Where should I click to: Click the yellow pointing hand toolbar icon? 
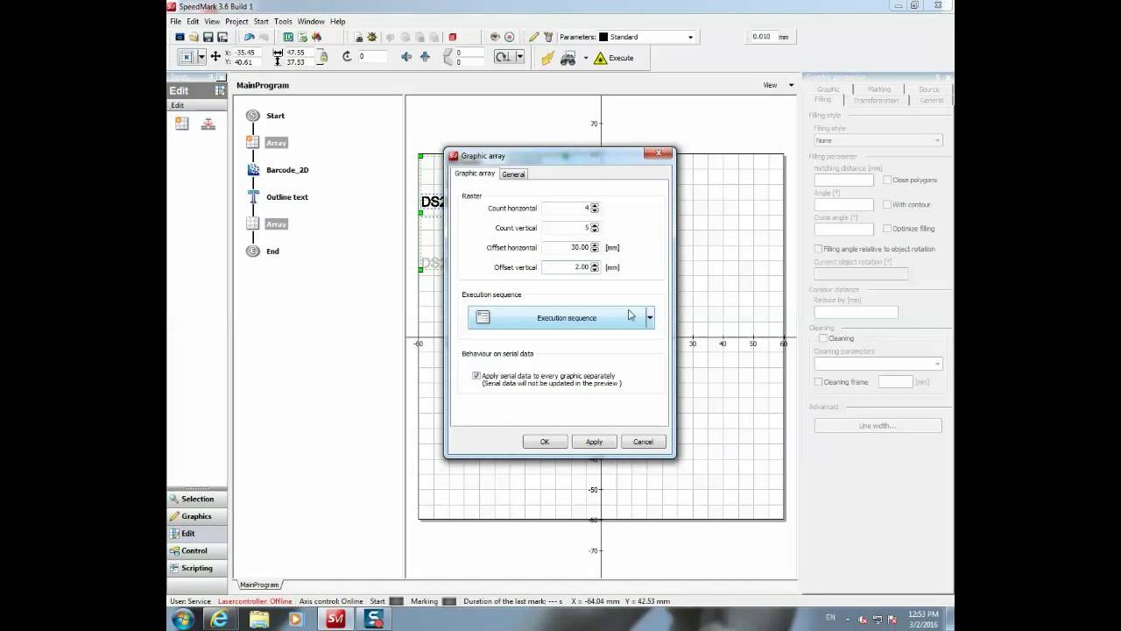pyautogui.click(x=547, y=58)
